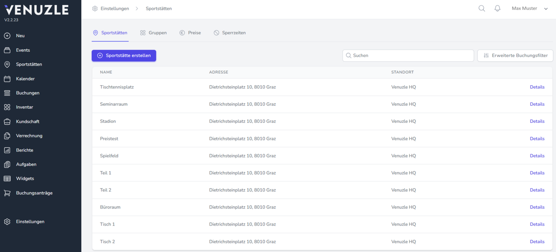
Task: Click breadcrumb gear icon beside Einstellungen
Action: tap(95, 9)
